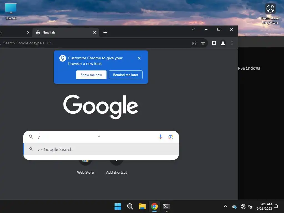Click Add shortcut
The width and height of the screenshot is (284, 213).
pos(116,167)
